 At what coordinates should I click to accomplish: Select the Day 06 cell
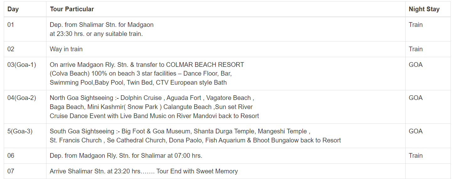point(25,156)
